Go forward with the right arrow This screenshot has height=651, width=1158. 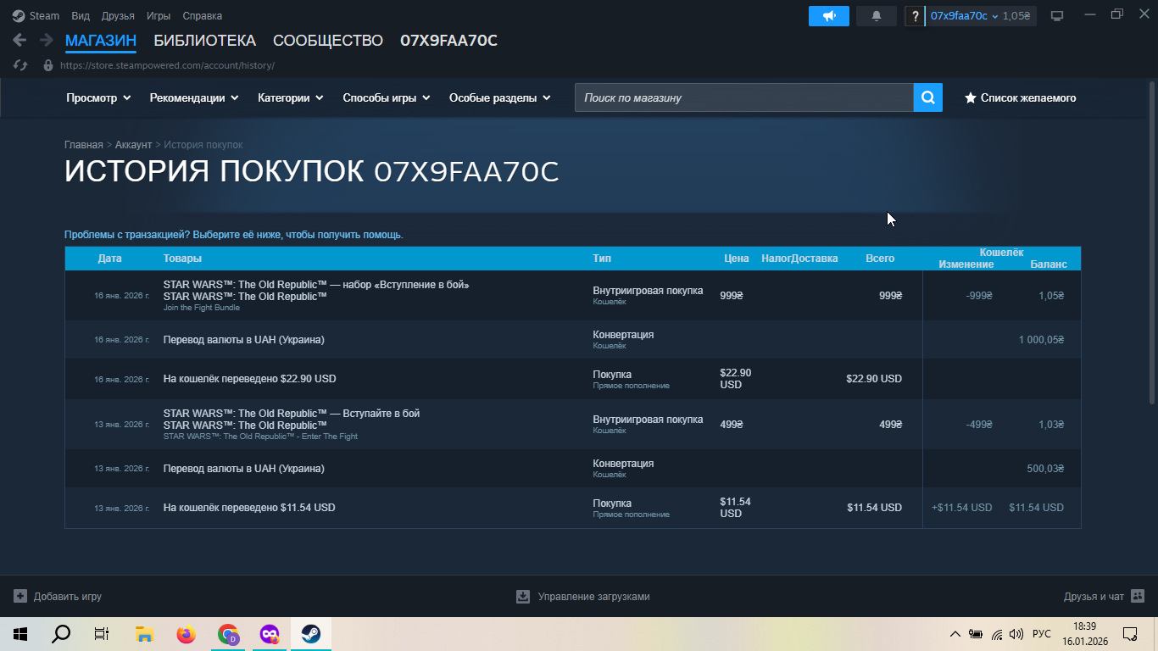tap(46, 40)
